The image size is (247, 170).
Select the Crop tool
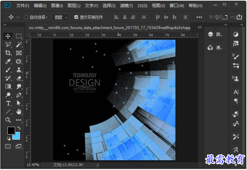click(8, 53)
